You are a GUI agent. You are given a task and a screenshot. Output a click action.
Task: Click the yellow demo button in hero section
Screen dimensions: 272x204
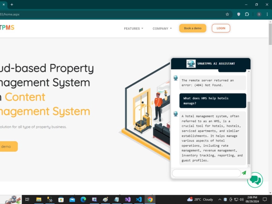pyautogui.click(x=9, y=146)
